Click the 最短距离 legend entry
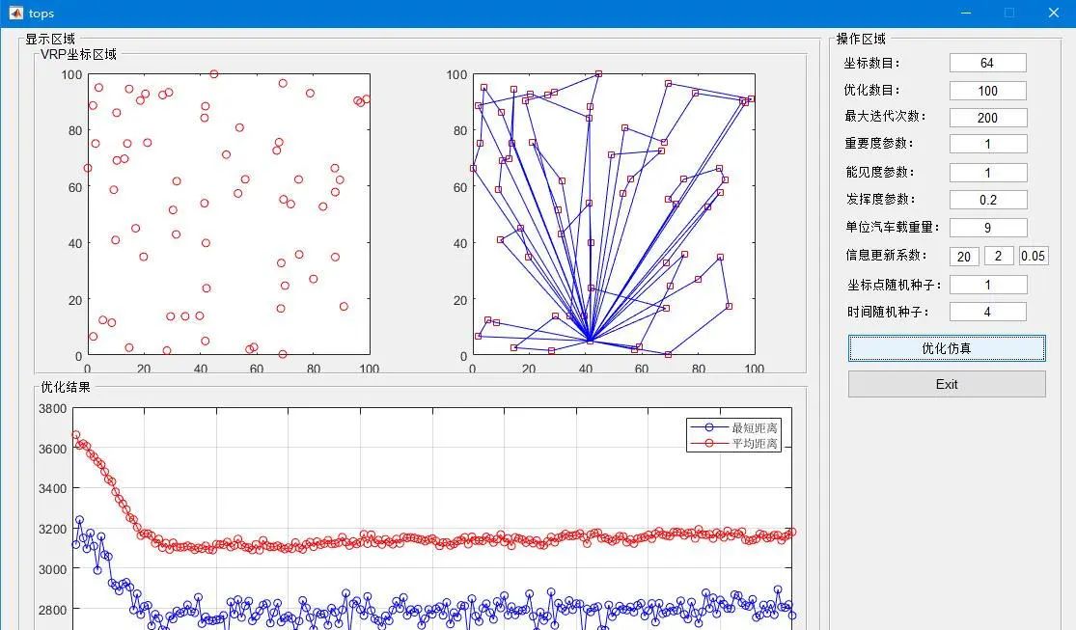 [734, 427]
